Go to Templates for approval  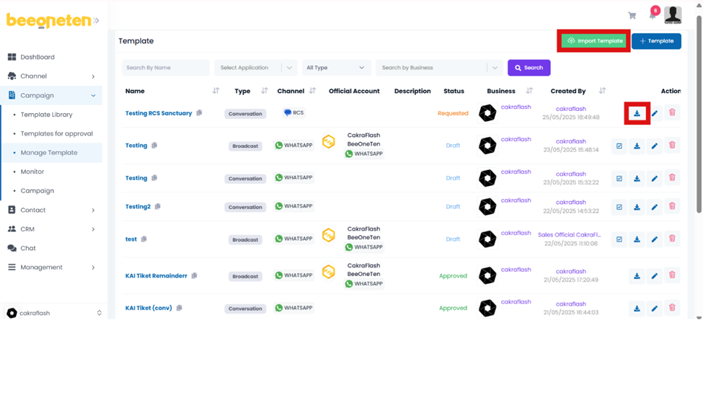[x=56, y=133]
